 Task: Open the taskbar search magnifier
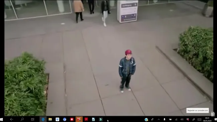coord(22,119)
